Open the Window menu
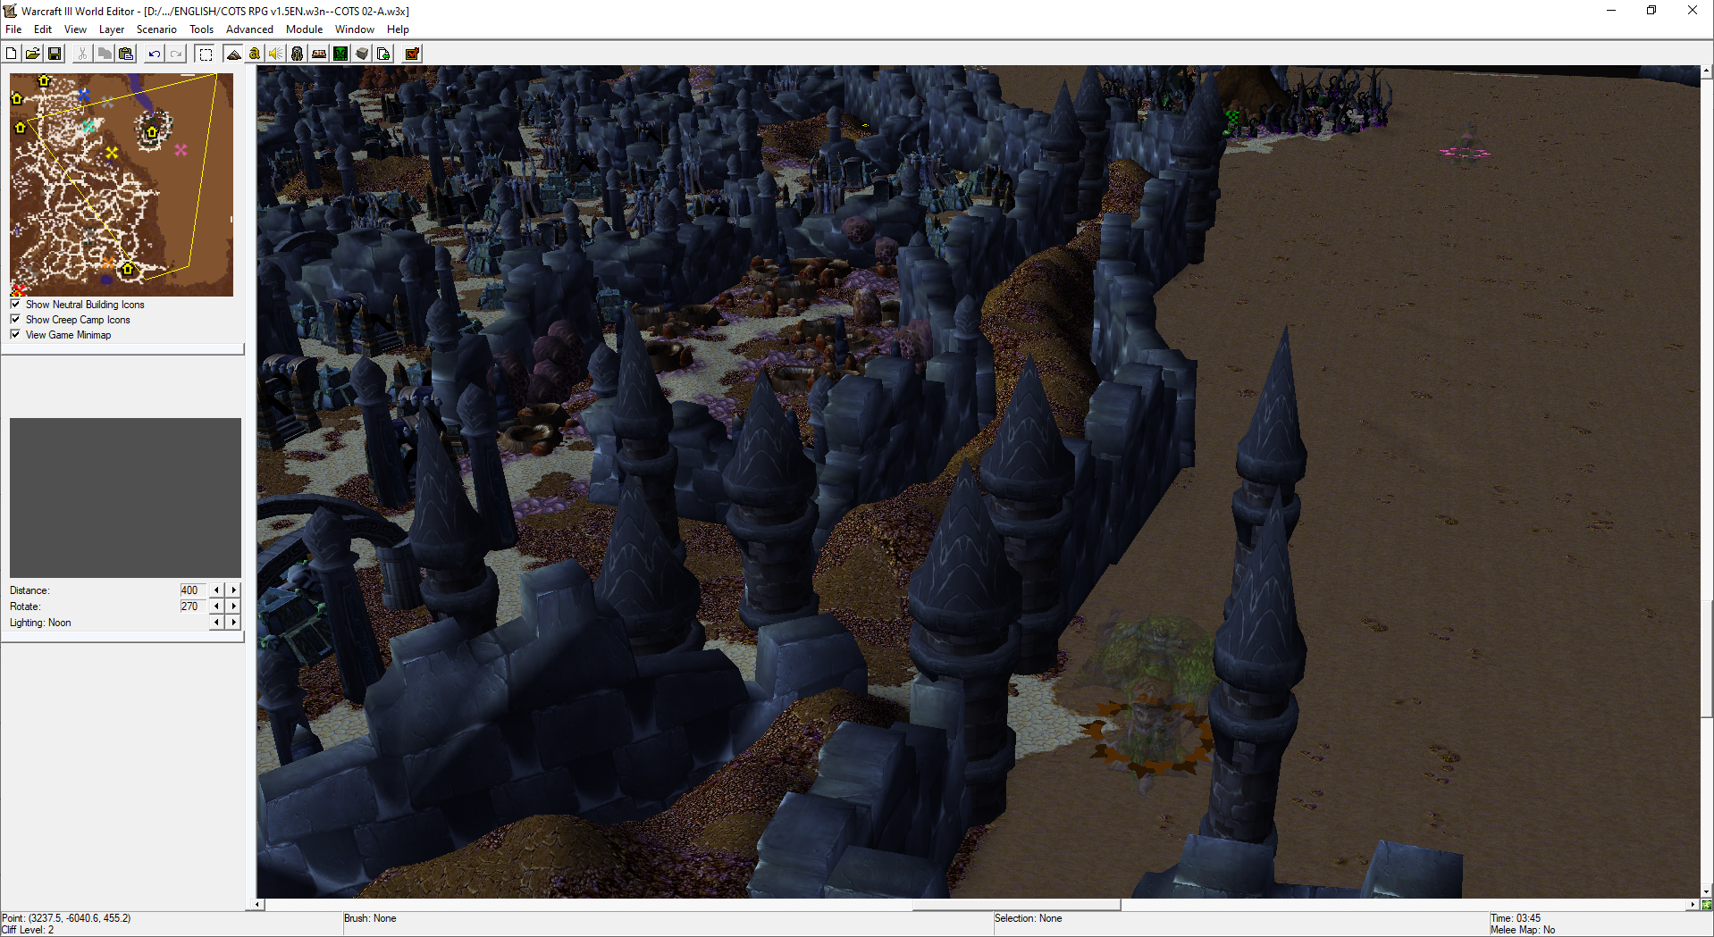Screen dimensions: 1714x937 coord(355,29)
